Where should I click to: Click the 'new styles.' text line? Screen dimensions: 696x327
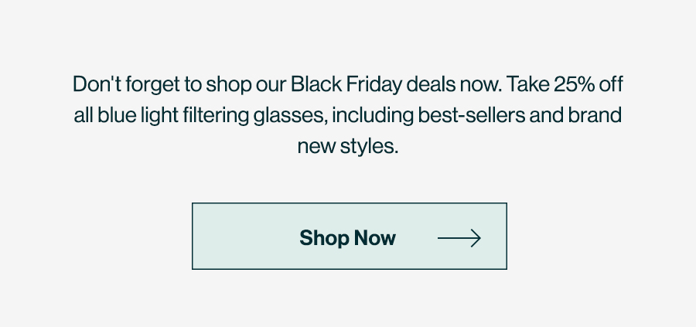[348, 146]
